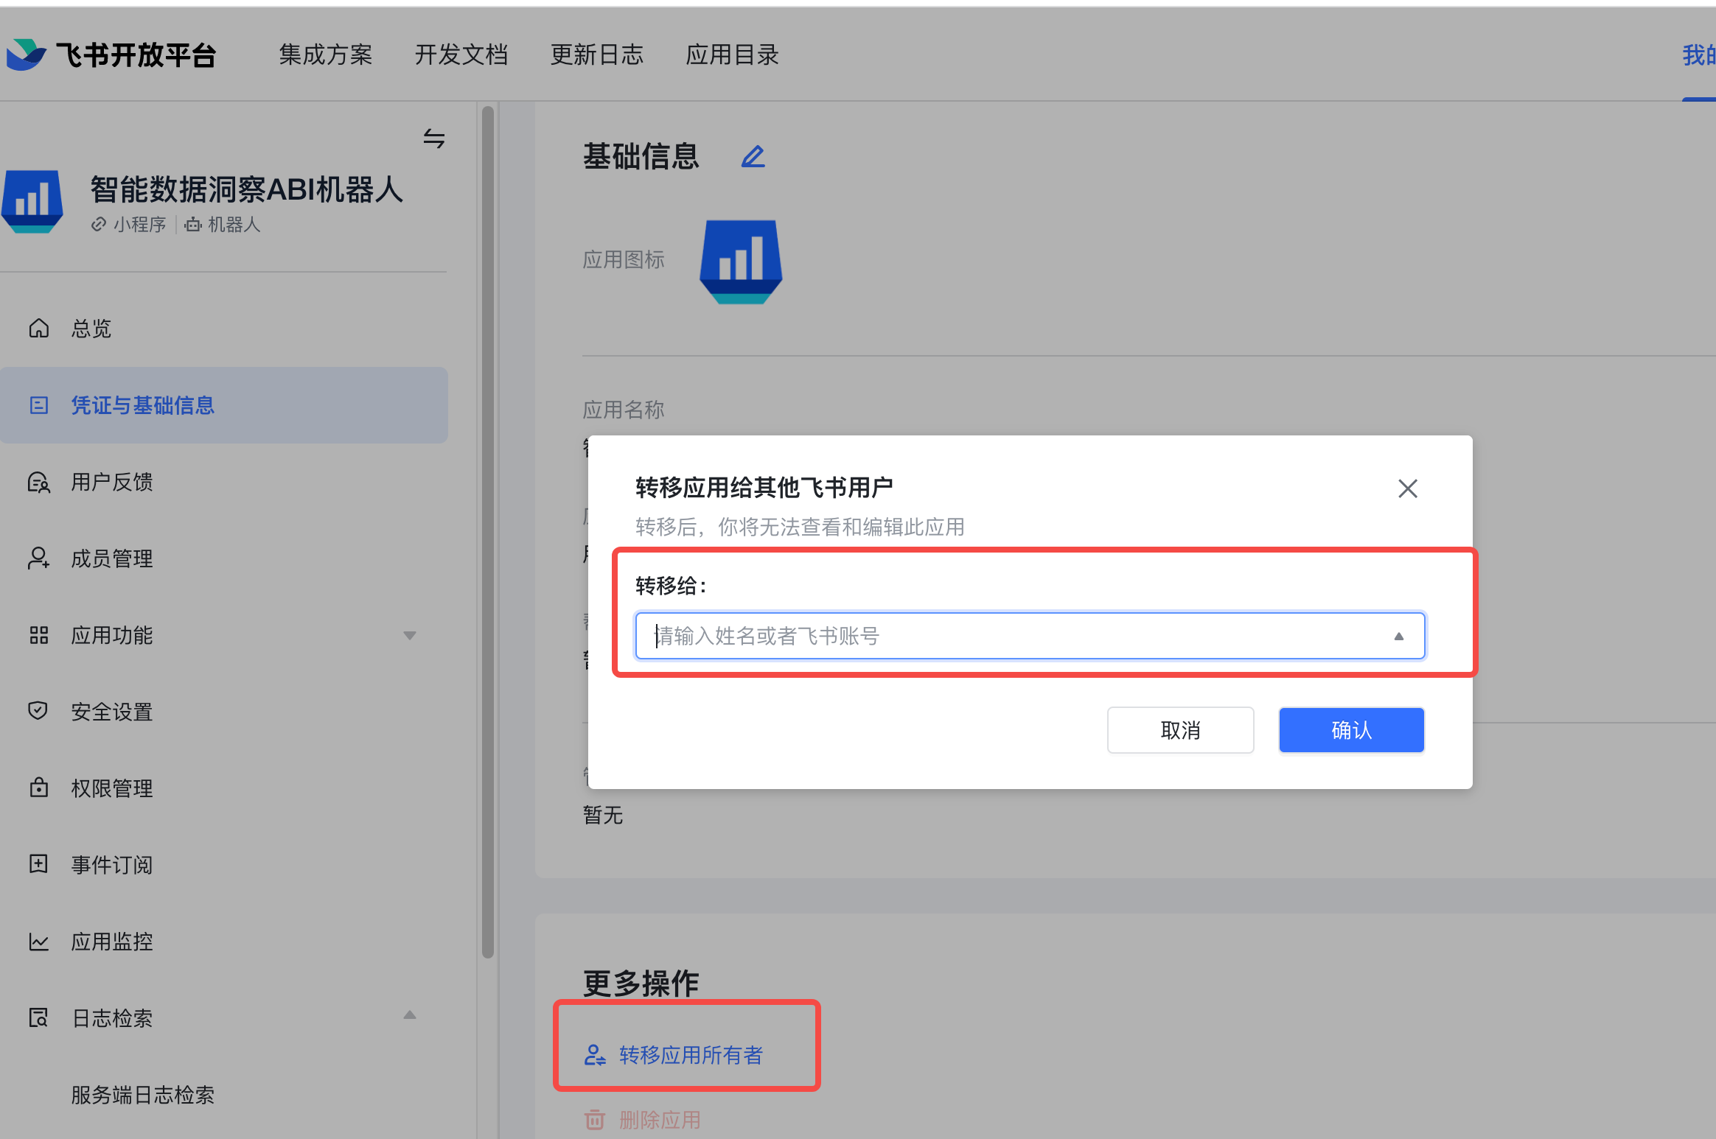Screen dimensions: 1716x1139
Task: Click the sidebar vertical scrollbar
Action: click(x=487, y=533)
